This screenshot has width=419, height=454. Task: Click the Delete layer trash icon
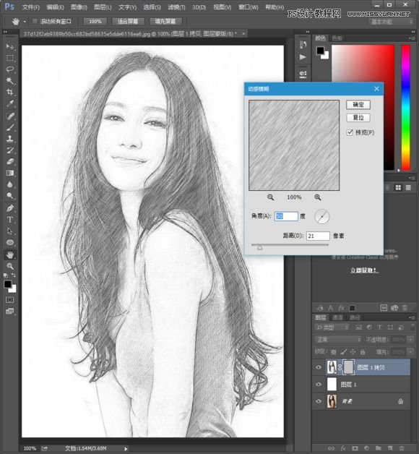pos(402,448)
